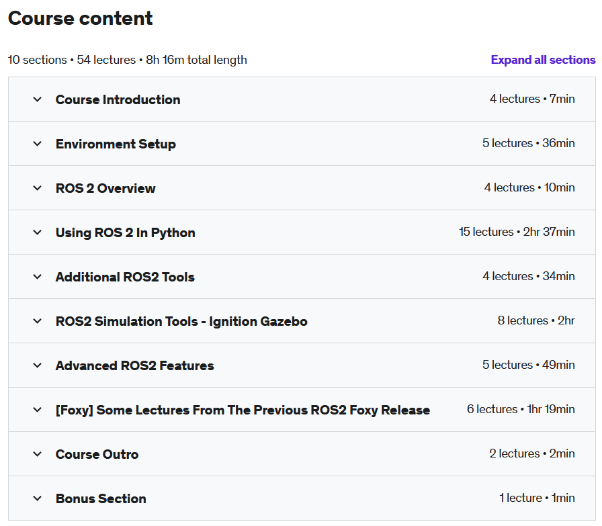Expand the Advanced ROS2 Features chevron

37,365
